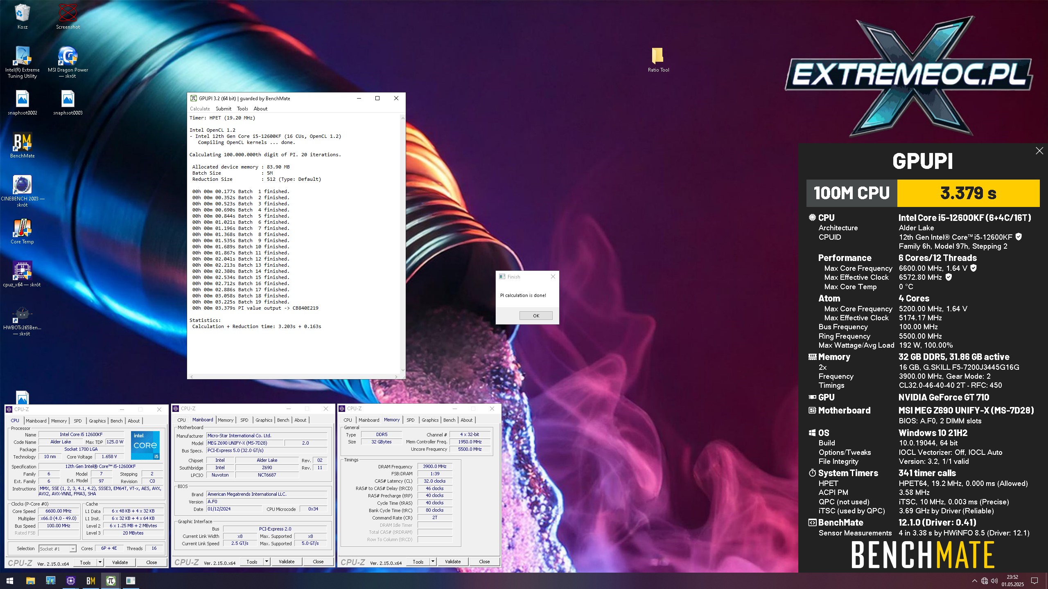This screenshot has height=589, width=1048.
Task: Open GPUPI Tools menu
Action: [x=242, y=109]
